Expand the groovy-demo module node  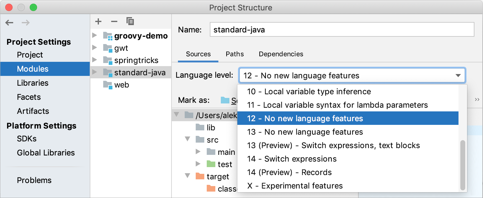coord(95,35)
